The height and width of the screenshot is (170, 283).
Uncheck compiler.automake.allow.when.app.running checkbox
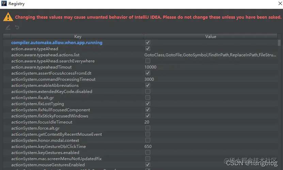point(148,42)
